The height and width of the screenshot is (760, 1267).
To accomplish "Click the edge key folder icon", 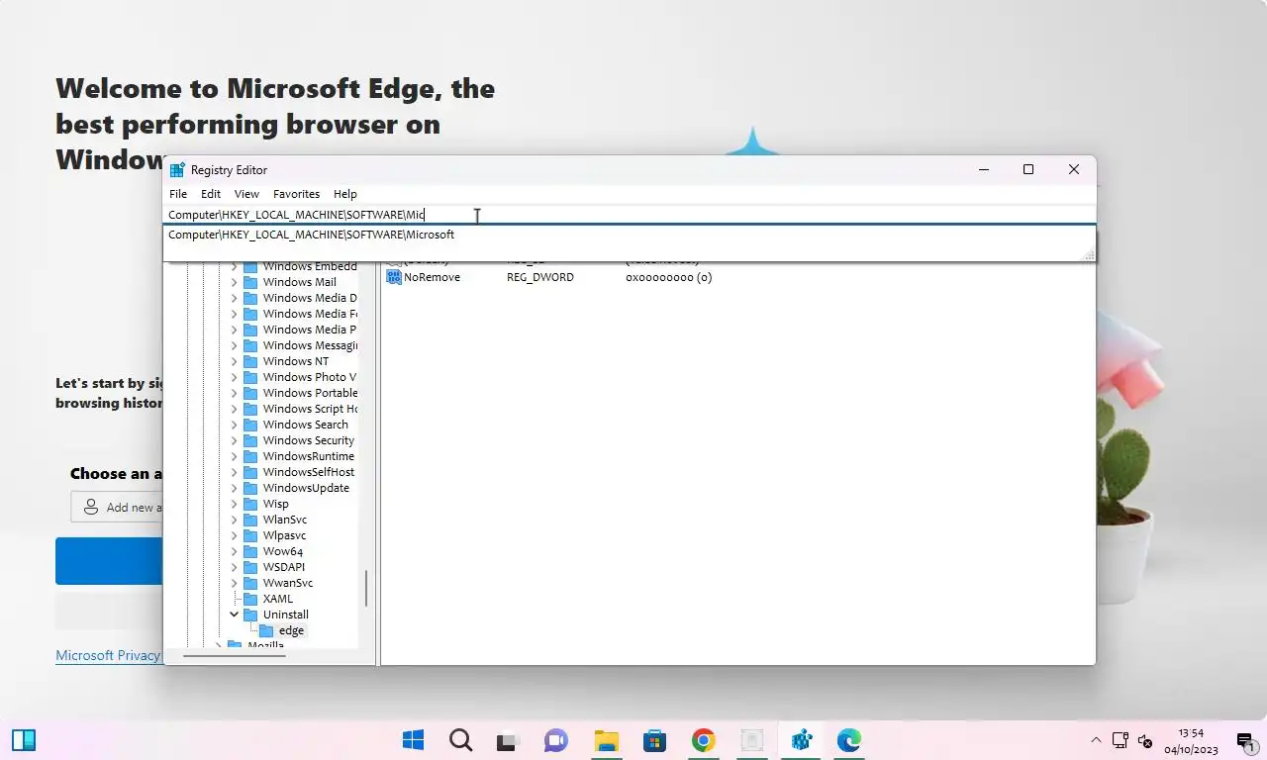I will [x=266, y=630].
